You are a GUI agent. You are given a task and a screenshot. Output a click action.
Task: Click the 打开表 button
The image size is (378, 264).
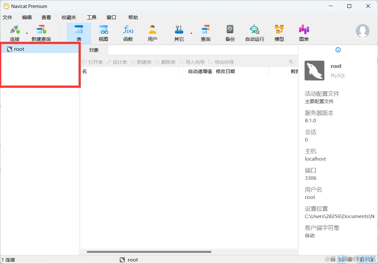point(92,62)
